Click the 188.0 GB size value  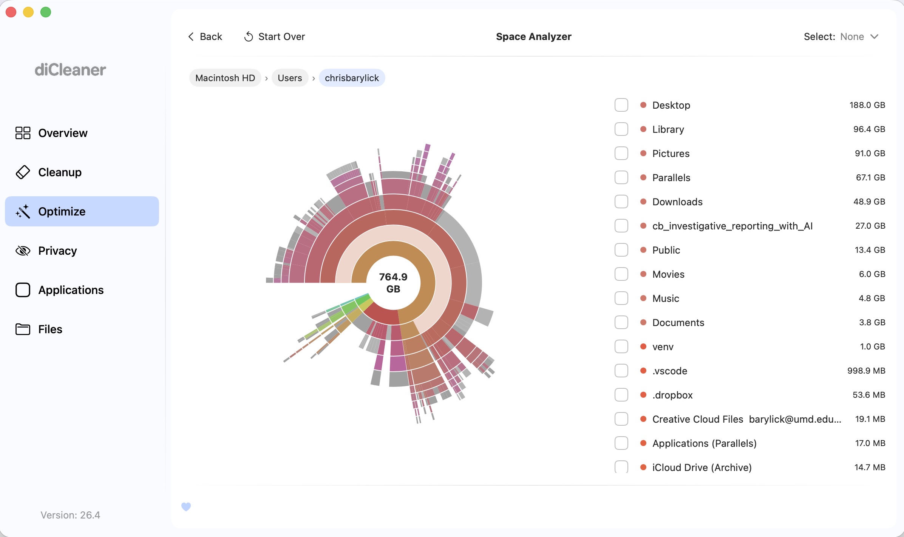[867, 105]
